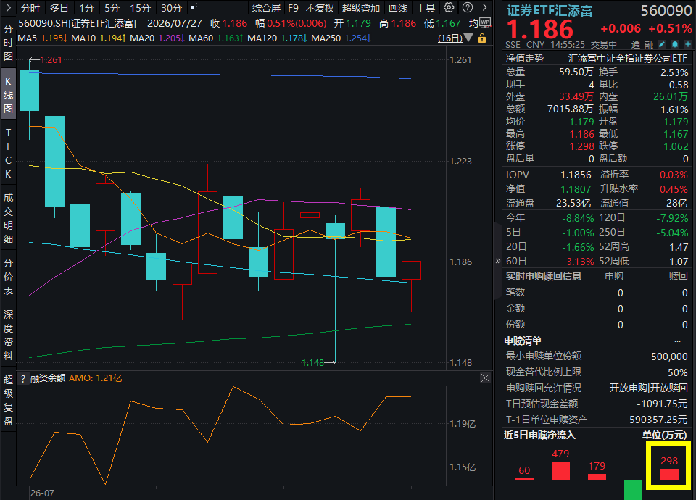Toggle the yellow lock icon next to 16日

482,38
